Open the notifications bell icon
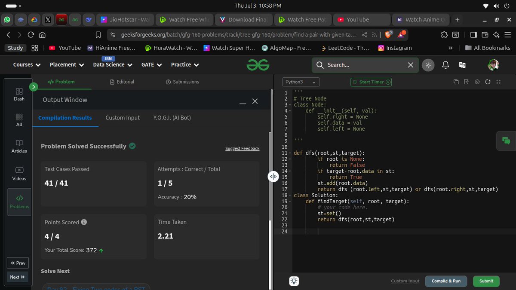516x290 pixels. 445,65
